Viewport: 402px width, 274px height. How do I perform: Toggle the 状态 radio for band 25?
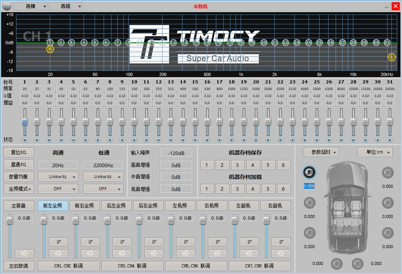317,140
